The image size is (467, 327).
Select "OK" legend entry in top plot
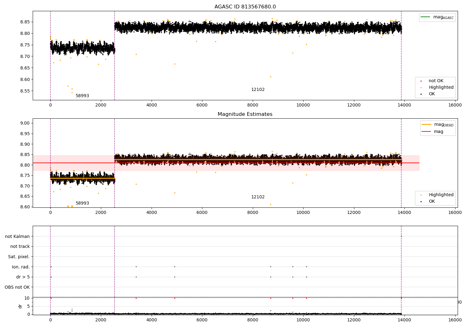[428, 94]
